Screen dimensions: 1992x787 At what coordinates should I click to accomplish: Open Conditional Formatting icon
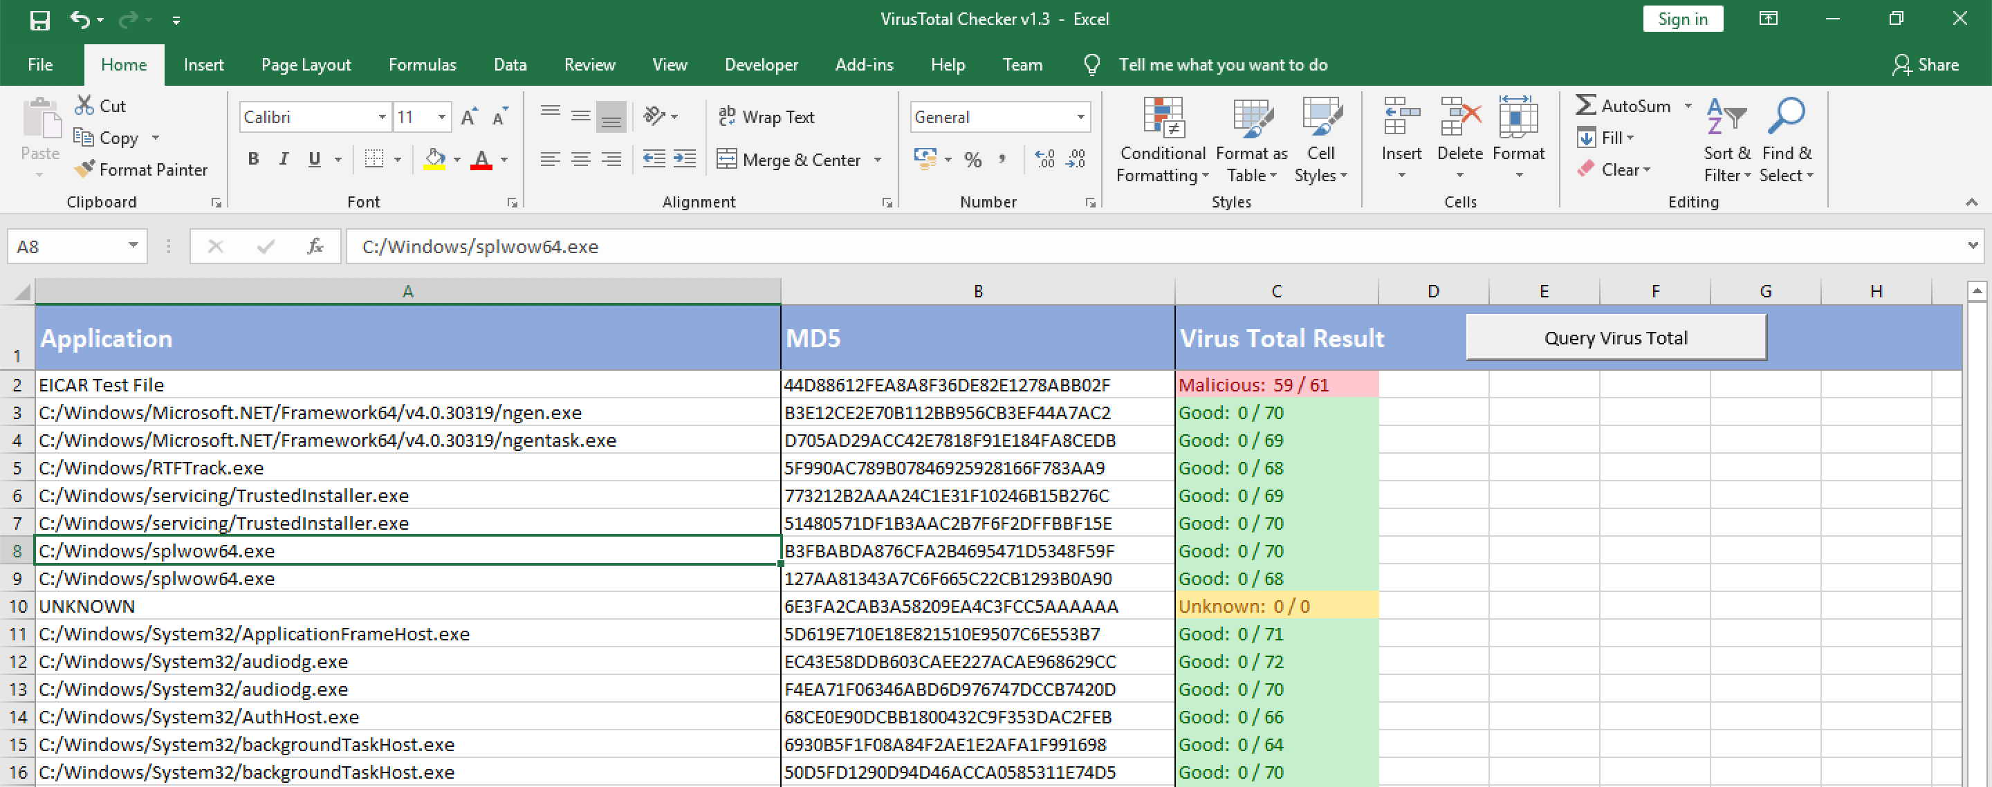(1163, 118)
